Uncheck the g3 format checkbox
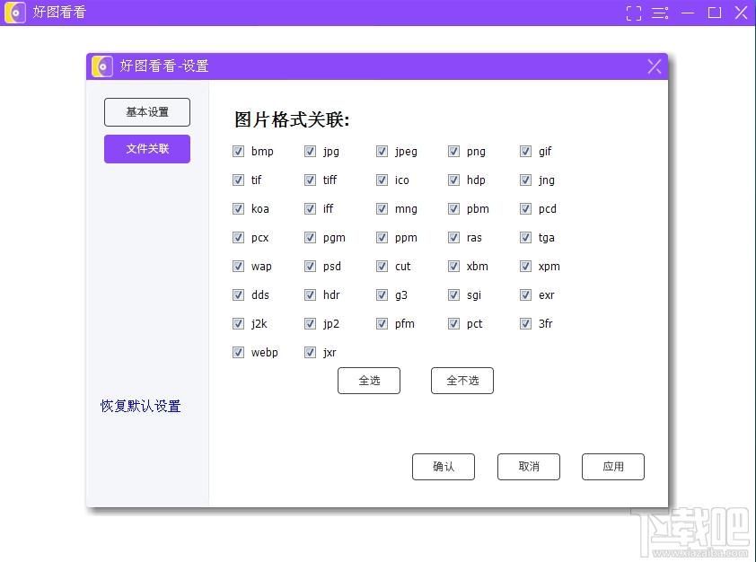The image size is (756, 562). (382, 295)
